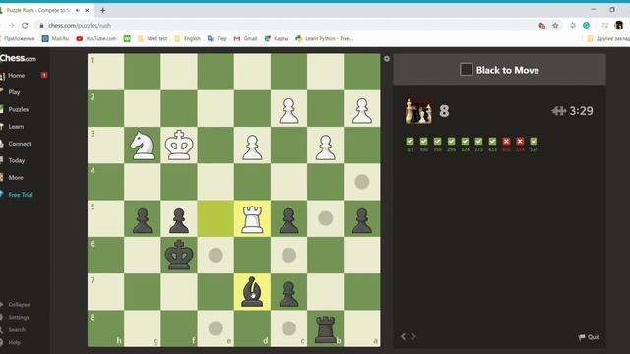Open the Learn menu item
The image size is (630, 354).
(x=16, y=127)
